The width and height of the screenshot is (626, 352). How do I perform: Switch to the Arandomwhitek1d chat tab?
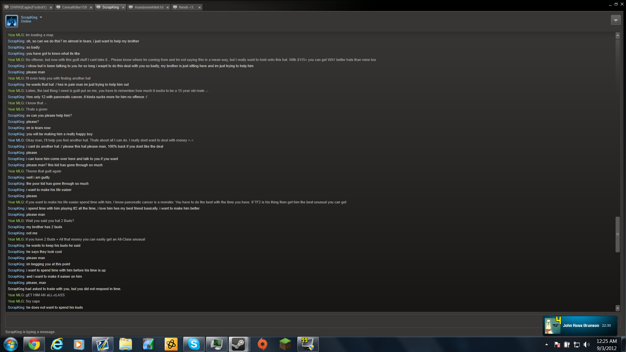149,7
